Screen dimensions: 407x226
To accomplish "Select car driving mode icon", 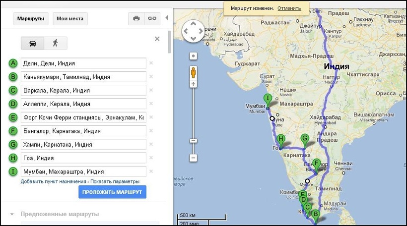I will tap(33, 43).
